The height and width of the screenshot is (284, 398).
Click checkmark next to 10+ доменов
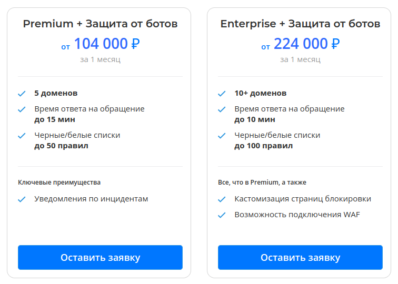[222, 94]
